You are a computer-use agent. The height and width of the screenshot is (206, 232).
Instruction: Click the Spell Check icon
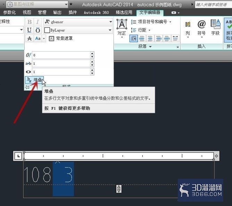pyautogui.click(x=229, y=29)
